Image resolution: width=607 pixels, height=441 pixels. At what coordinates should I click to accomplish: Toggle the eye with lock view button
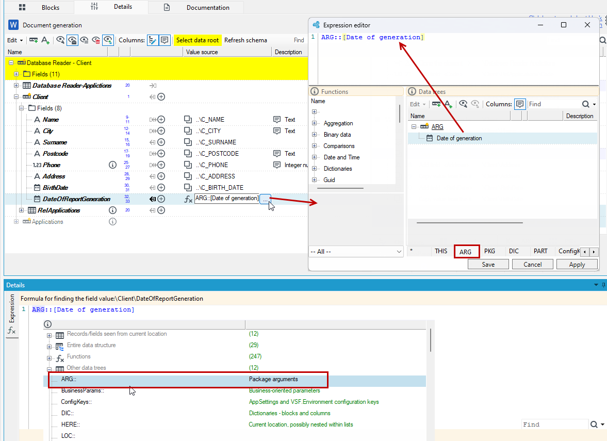click(x=72, y=40)
